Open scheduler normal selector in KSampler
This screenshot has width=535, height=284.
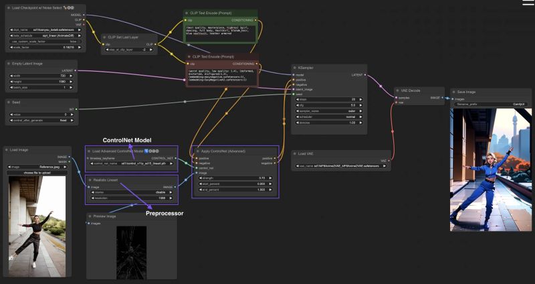pos(329,117)
